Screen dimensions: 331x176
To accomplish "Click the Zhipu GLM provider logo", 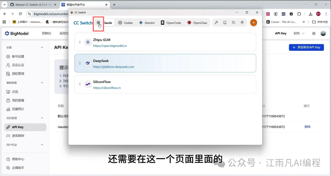I will coord(88,42).
